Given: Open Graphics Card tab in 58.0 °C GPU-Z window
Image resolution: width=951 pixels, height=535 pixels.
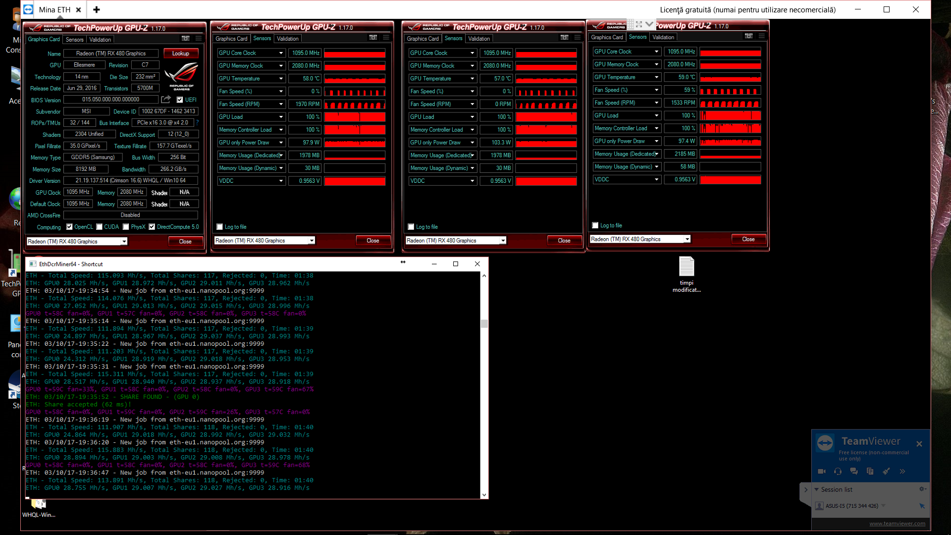Looking at the screenshot, I should click(231, 39).
